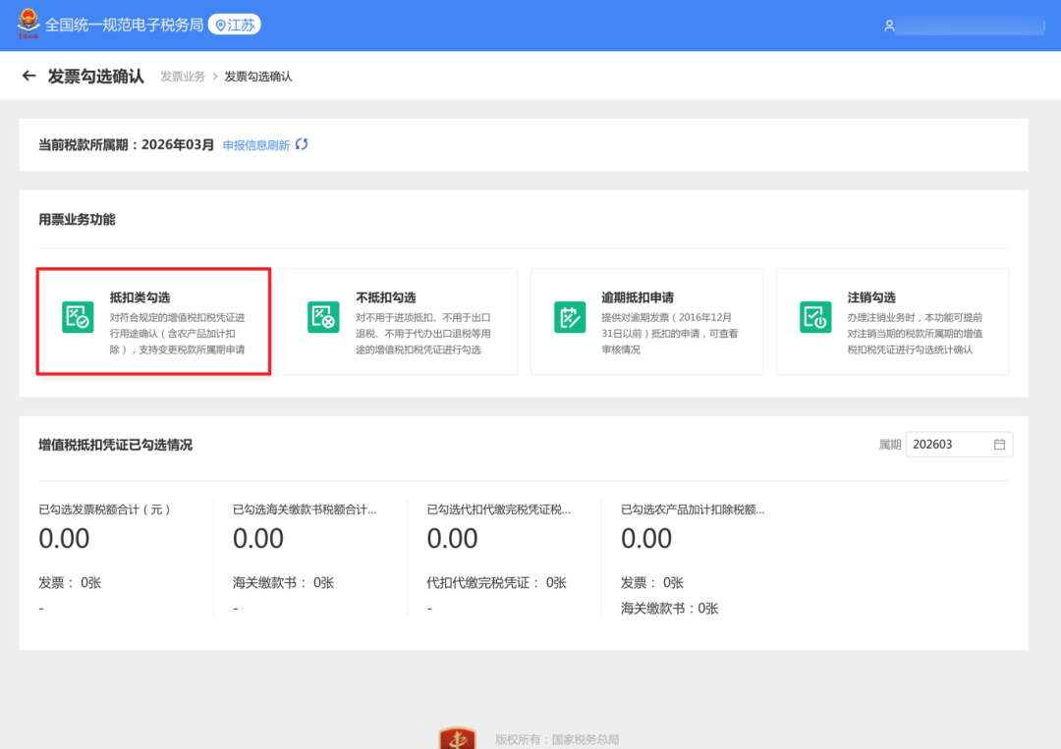This screenshot has width=1061, height=749.
Task: Click the tax bureau emblem logo
Action: click(x=28, y=24)
